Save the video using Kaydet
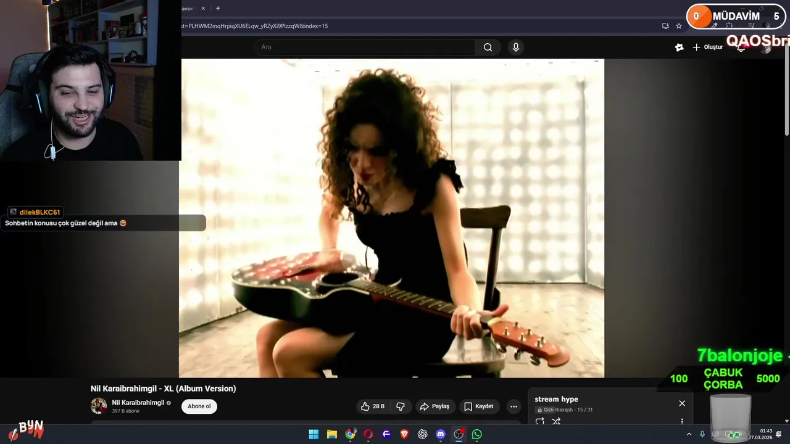 pos(479,406)
